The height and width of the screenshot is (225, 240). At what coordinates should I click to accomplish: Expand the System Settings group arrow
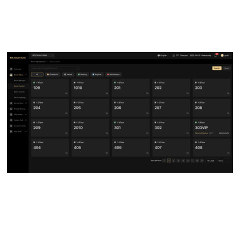(26, 120)
